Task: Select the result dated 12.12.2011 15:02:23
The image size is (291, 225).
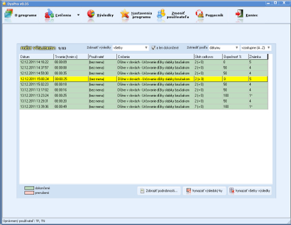Action: tap(144, 85)
